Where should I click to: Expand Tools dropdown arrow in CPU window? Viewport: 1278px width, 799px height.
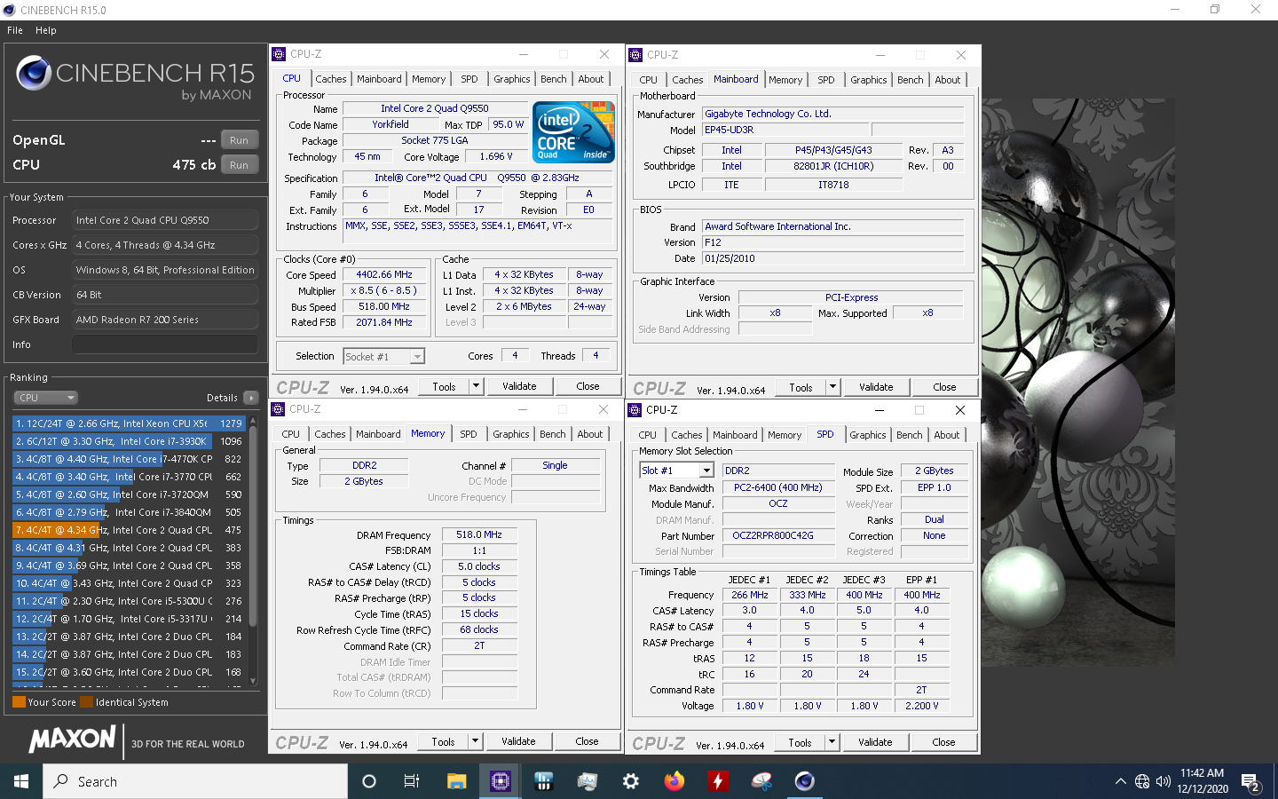477,386
